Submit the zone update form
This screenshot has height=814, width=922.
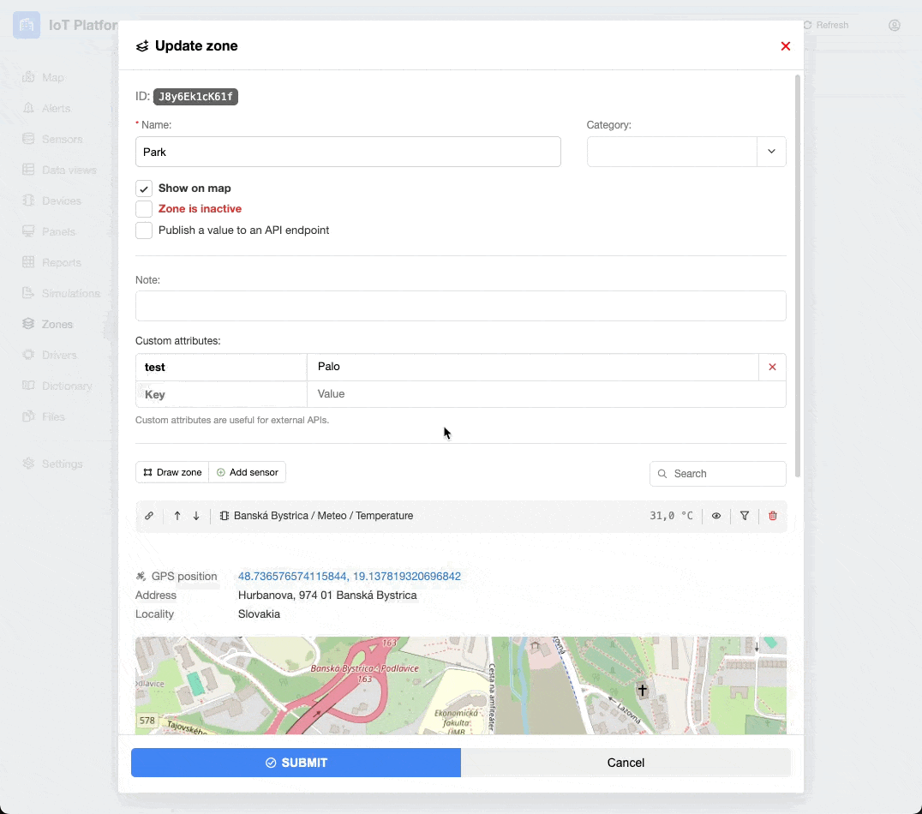(296, 763)
